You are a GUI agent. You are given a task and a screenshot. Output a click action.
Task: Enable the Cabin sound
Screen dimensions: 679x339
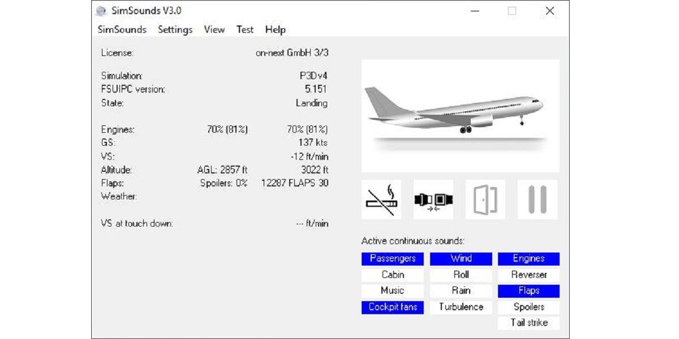393,275
